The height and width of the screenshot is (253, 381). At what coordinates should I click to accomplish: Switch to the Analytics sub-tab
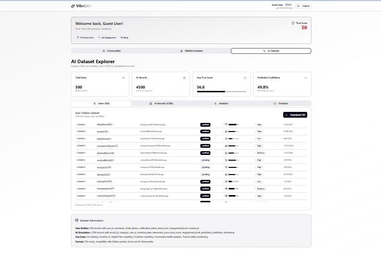(221, 103)
